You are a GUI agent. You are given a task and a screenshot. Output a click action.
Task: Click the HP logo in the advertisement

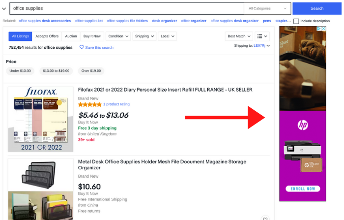pyautogui.click(x=303, y=125)
